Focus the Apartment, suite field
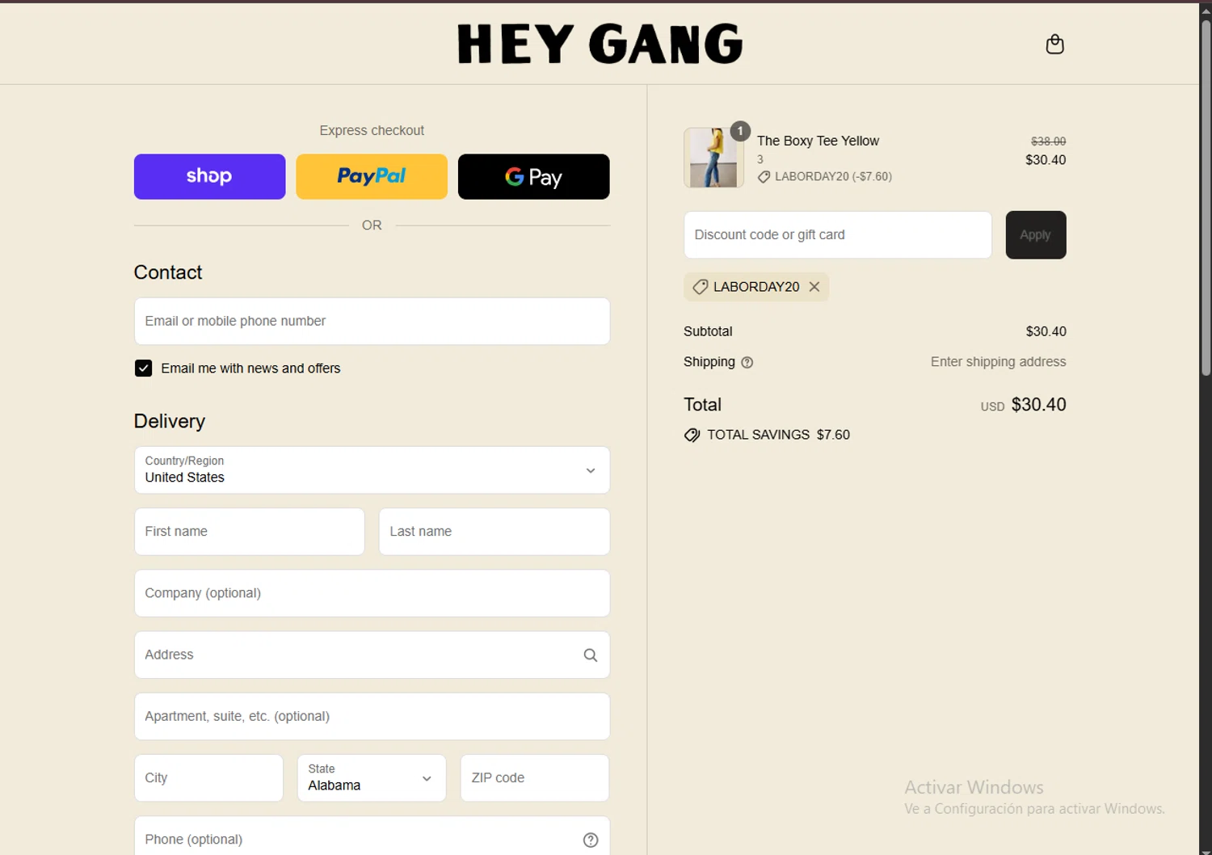 [x=372, y=716]
